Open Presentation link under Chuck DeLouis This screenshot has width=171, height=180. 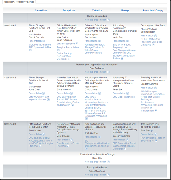point(35,41)
